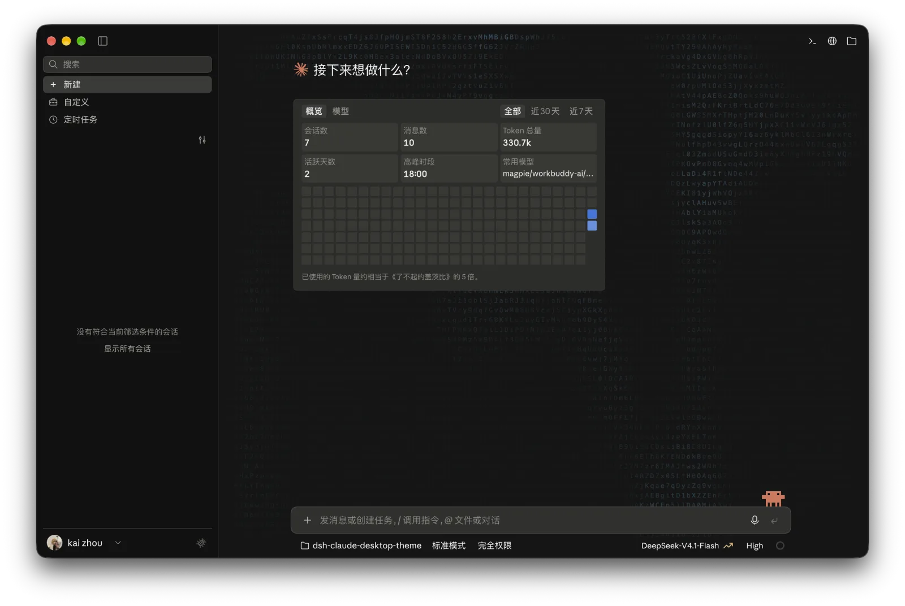905x606 pixels.
Task: Focus the 搜索 search field
Action: [127, 64]
